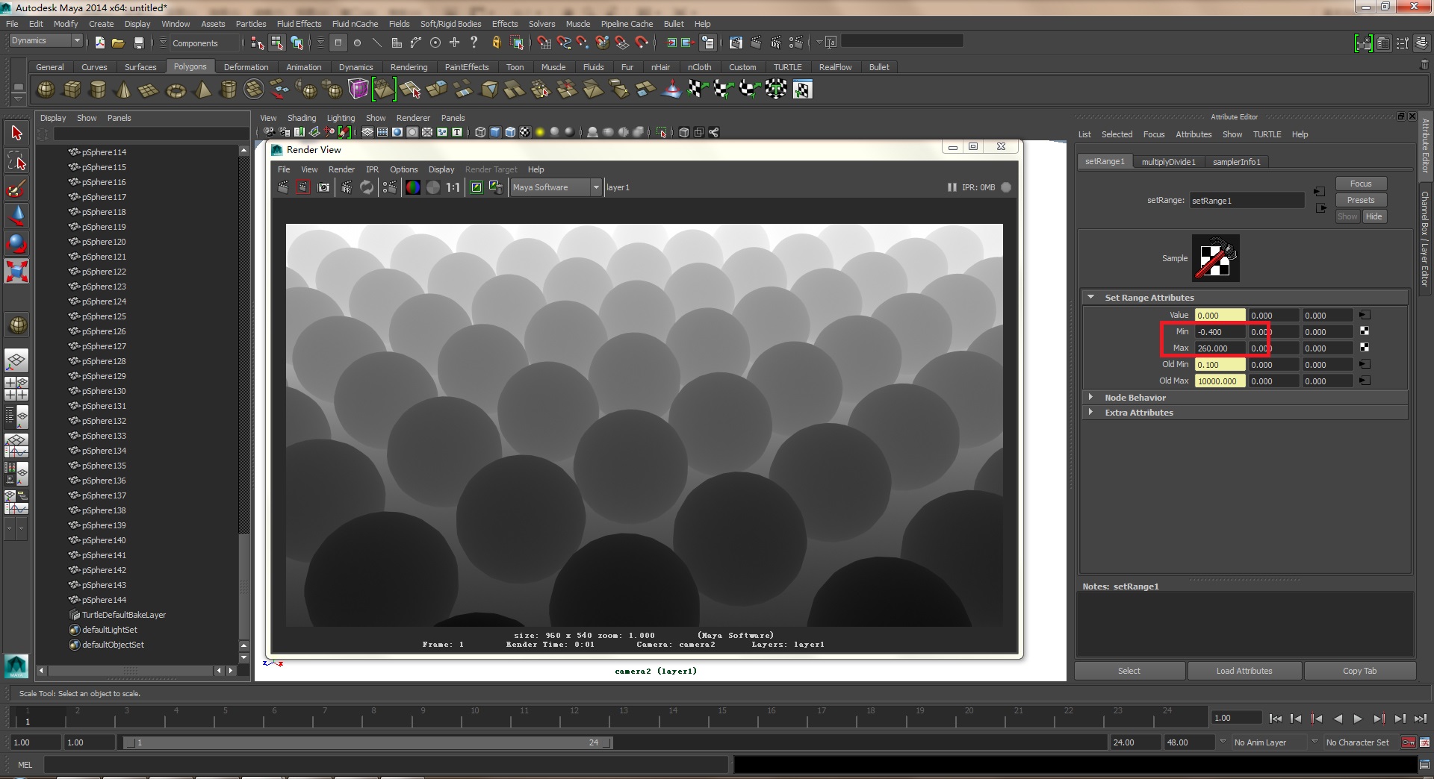Open the Polygons shelf tab
Viewport: 1434px width, 779px height.
(190, 67)
